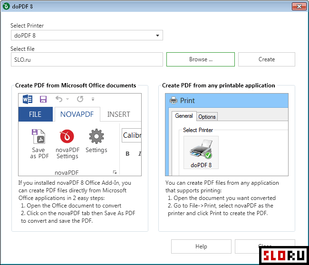The height and width of the screenshot is (265, 309).
Task: Click the 'novaPDF' ribbon group label
Action: 67,173
